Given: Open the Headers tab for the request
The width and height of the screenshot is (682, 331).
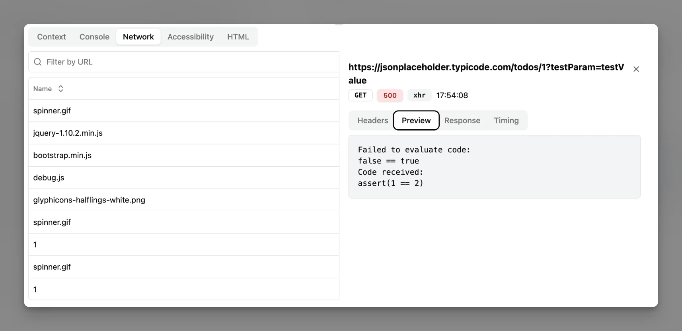Looking at the screenshot, I should point(372,120).
